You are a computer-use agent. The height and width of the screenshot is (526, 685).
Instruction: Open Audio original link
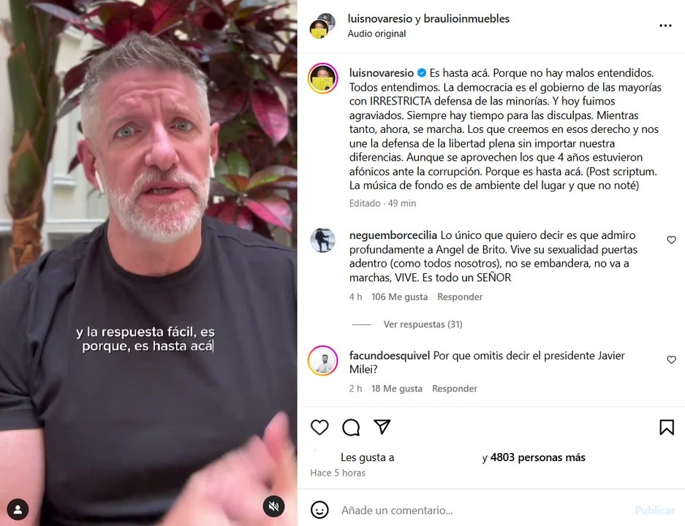pos(376,34)
